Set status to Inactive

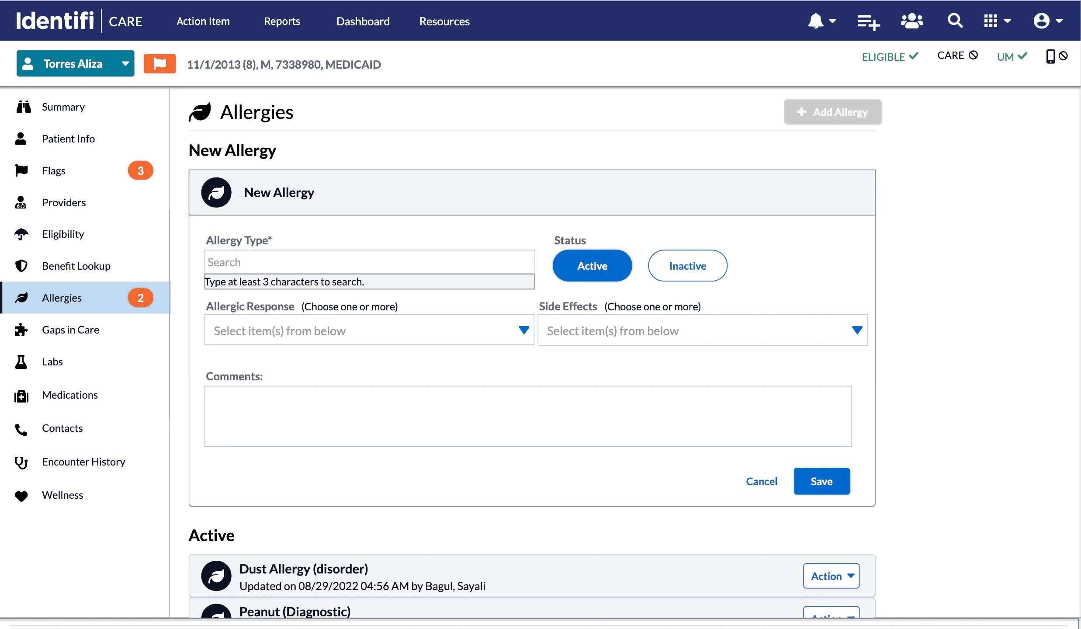tap(687, 266)
